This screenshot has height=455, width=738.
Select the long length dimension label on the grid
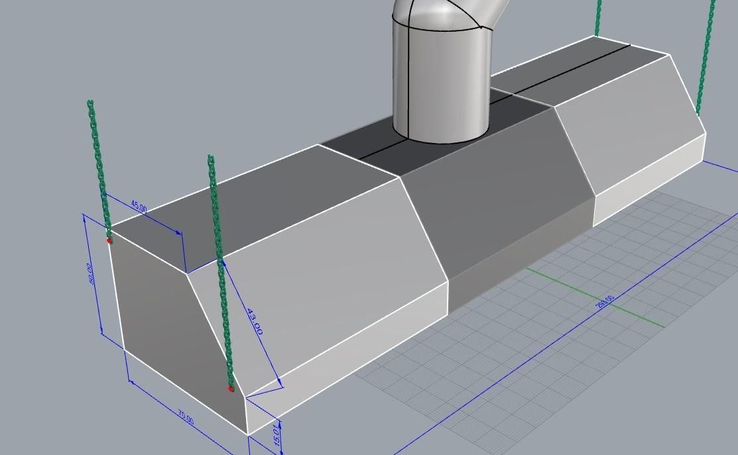[x=605, y=302]
